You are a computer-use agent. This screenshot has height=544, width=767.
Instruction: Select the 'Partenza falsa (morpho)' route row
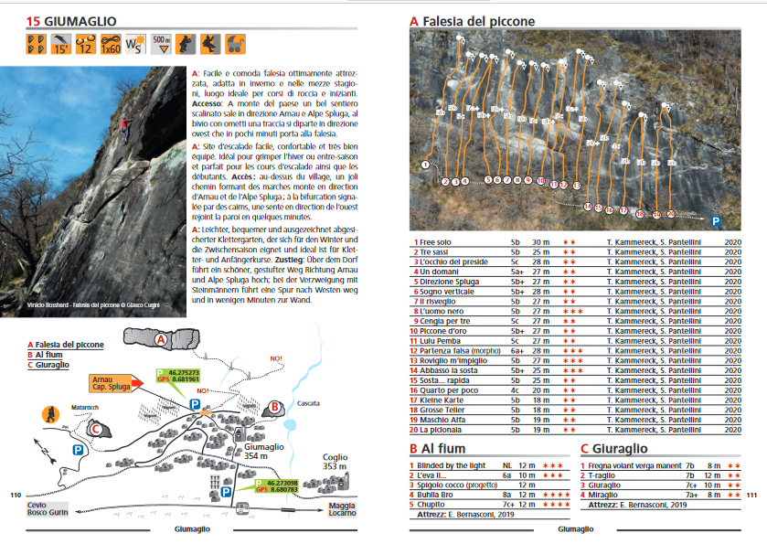(x=575, y=351)
